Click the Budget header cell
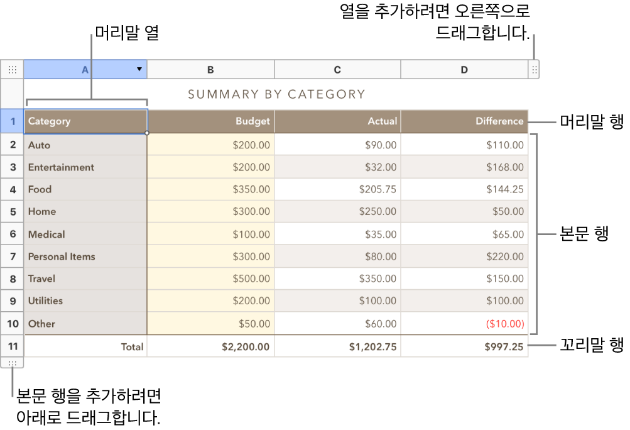 click(x=210, y=121)
